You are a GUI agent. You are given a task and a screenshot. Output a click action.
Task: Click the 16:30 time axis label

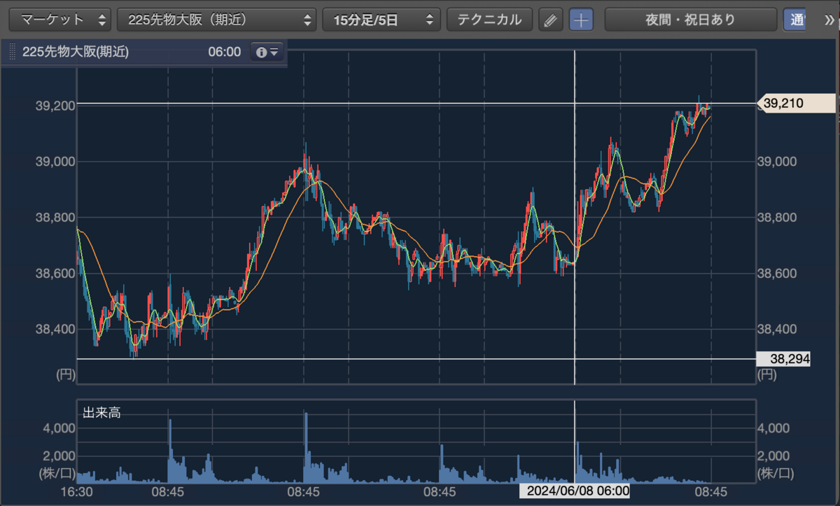point(76,492)
